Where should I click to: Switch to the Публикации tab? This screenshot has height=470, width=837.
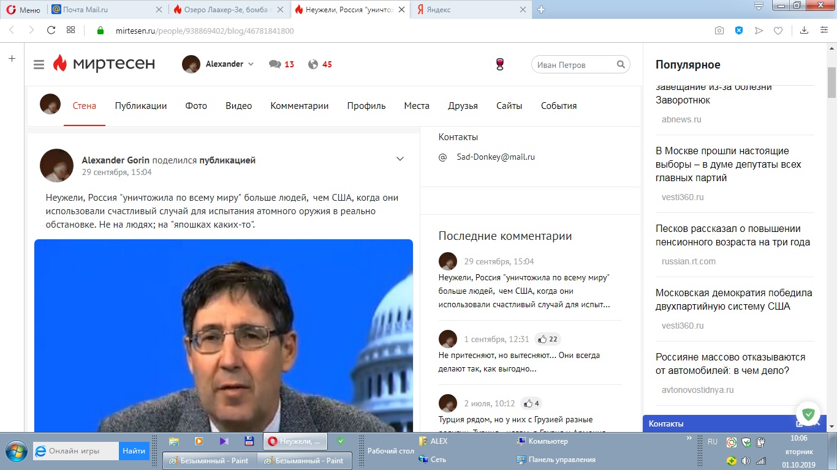tap(141, 106)
